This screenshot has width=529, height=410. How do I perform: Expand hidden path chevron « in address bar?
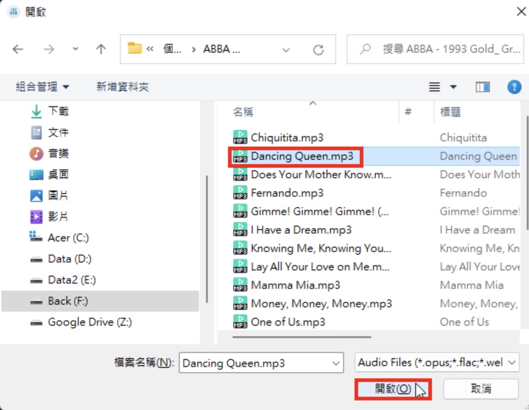(150, 49)
